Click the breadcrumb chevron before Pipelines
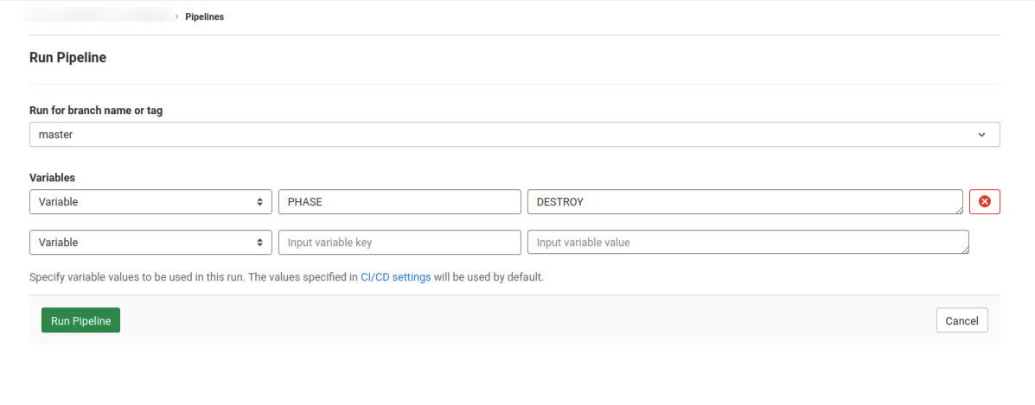 tap(177, 16)
